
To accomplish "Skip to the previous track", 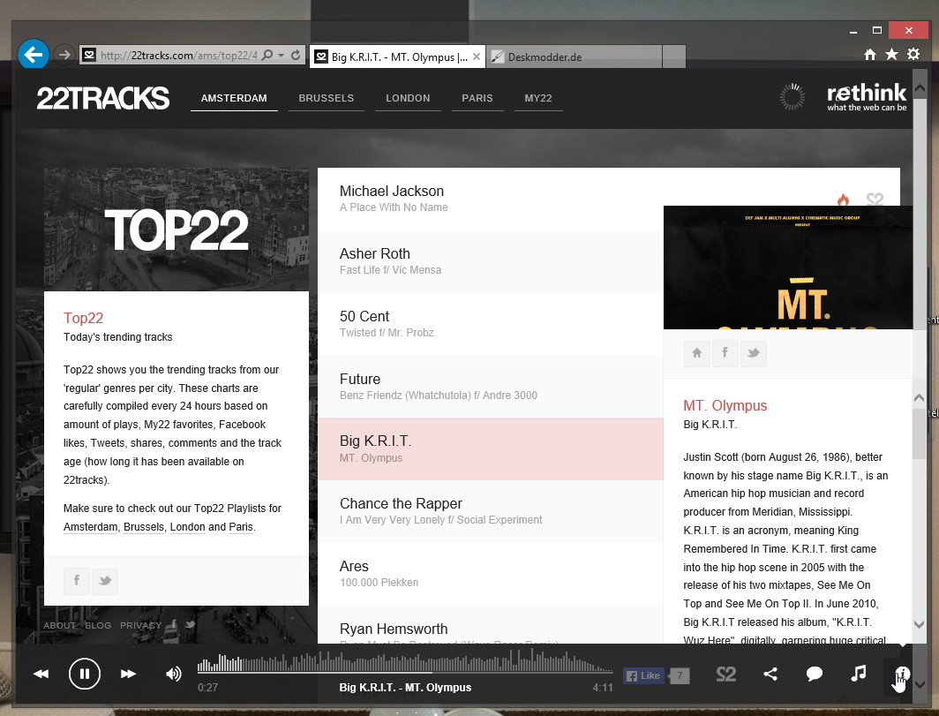I will tap(41, 674).
